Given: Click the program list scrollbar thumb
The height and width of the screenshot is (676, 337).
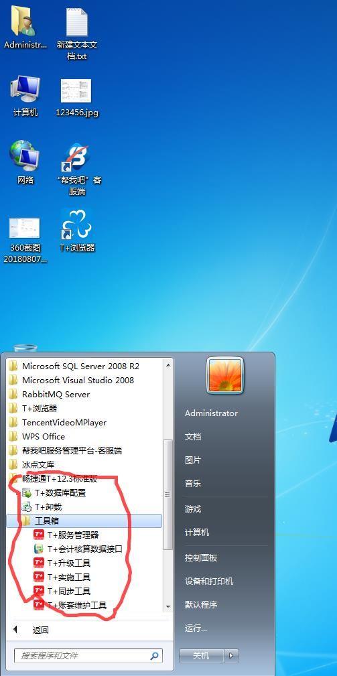Looking at the screenshot, I should (168, 494).
